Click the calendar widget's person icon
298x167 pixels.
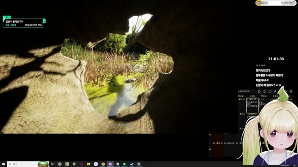coord(275,91)
